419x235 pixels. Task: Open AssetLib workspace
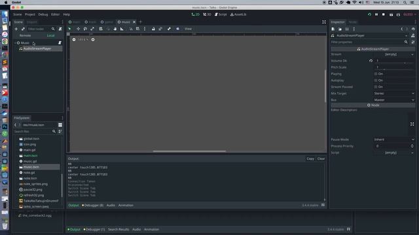(x=238, y=14)
